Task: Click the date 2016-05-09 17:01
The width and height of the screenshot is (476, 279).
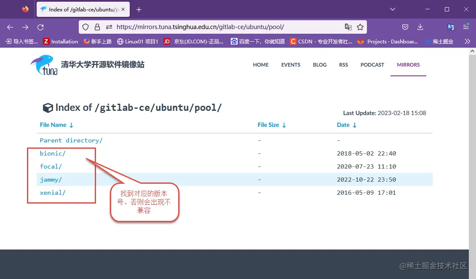Action: (366, 193)
